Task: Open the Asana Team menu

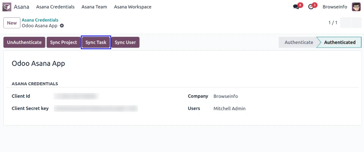Action: point(94,7)
